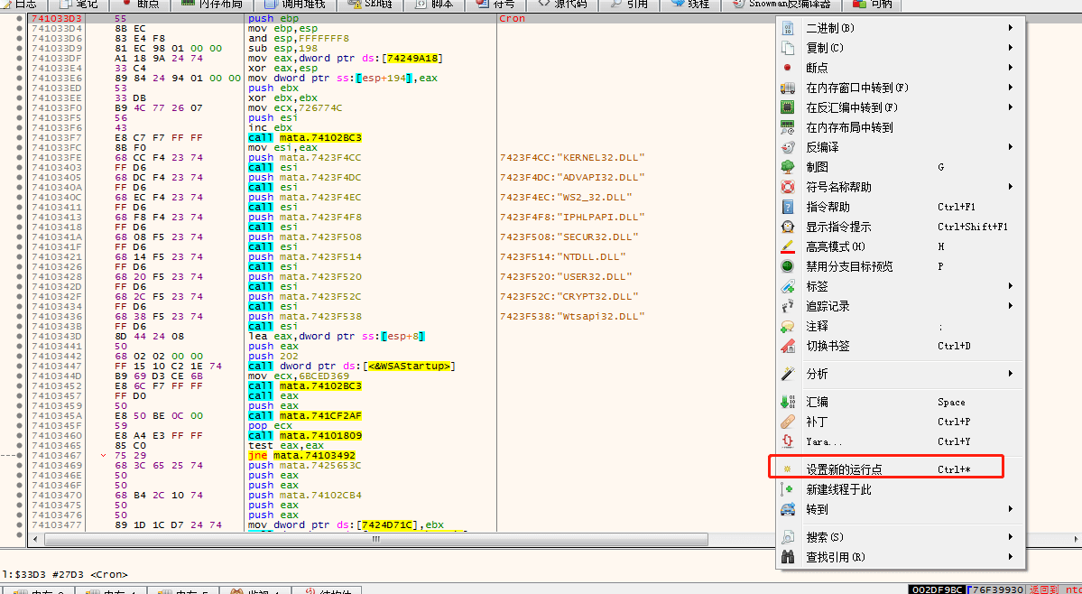Open the 标签 label menu item

902,286
